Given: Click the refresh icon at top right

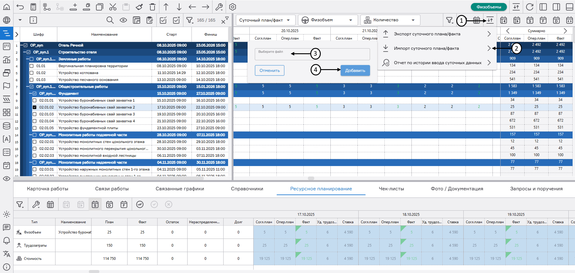Looking at the screenshot, I should pos(530,7).
